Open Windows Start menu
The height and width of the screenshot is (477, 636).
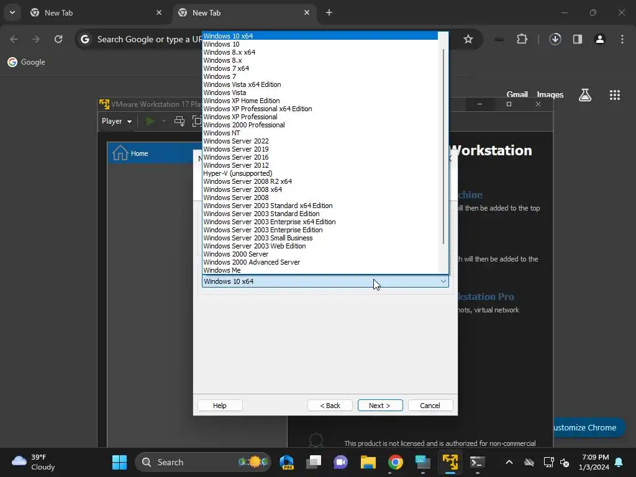pos(120,462)
